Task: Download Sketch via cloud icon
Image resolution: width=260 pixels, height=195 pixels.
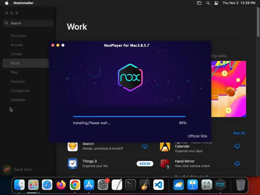Action: coord(145,146)
